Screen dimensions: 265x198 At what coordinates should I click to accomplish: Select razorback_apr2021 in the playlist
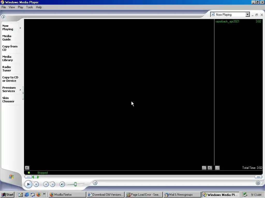238,21
